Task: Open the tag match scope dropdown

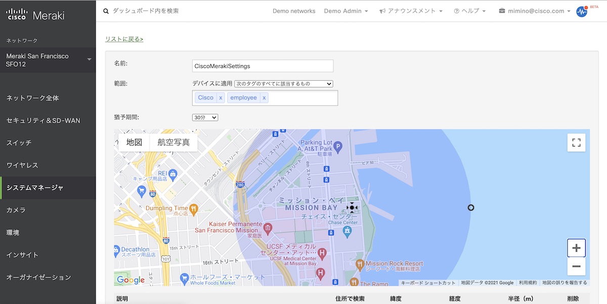Action: (x=283, y=83)
